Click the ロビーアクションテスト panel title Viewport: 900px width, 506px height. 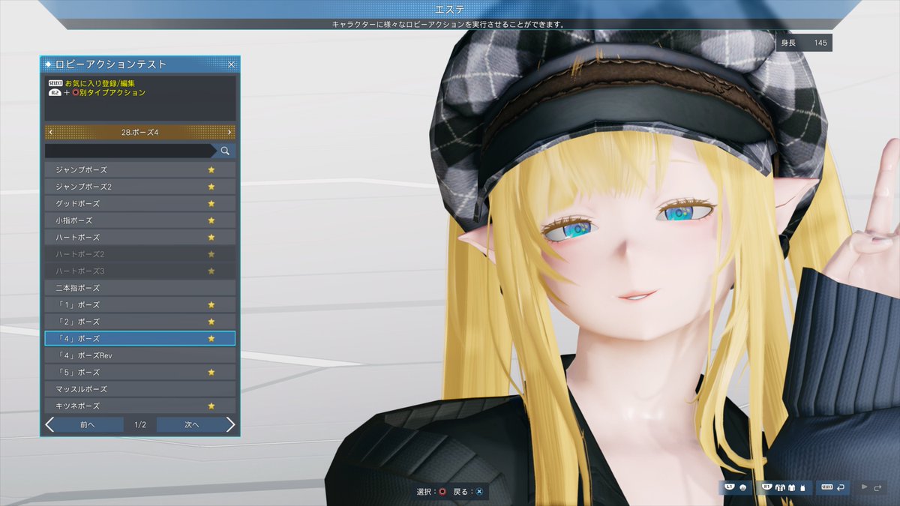point(111,64)
